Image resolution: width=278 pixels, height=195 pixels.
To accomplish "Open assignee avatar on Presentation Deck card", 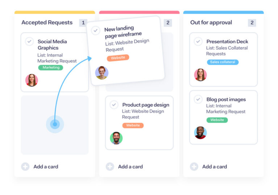I will [x=200, y=75].
